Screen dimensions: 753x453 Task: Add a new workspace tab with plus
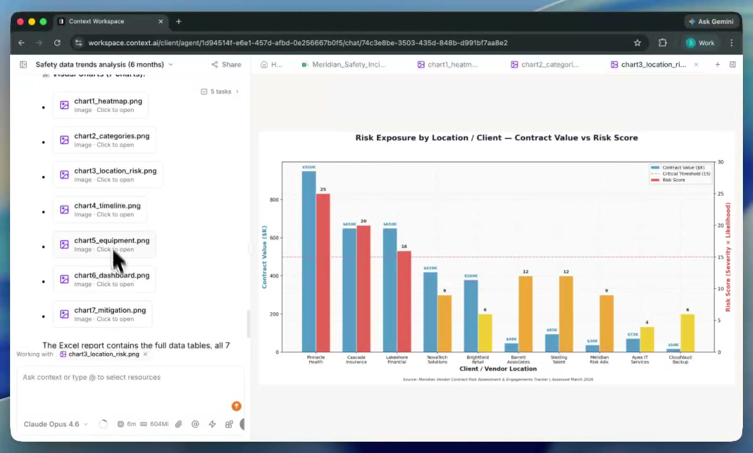[x=718, y=64]
